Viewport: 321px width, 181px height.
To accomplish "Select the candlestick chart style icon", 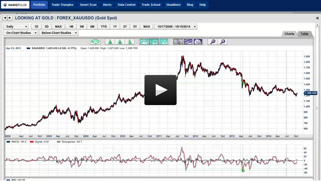I will [x=154, y=42].
